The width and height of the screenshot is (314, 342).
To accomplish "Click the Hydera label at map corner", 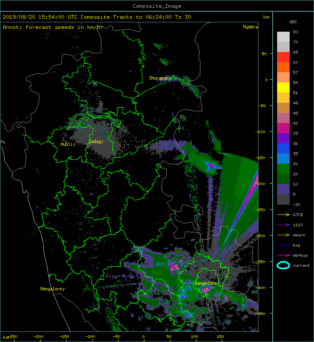I will (250, 27).
